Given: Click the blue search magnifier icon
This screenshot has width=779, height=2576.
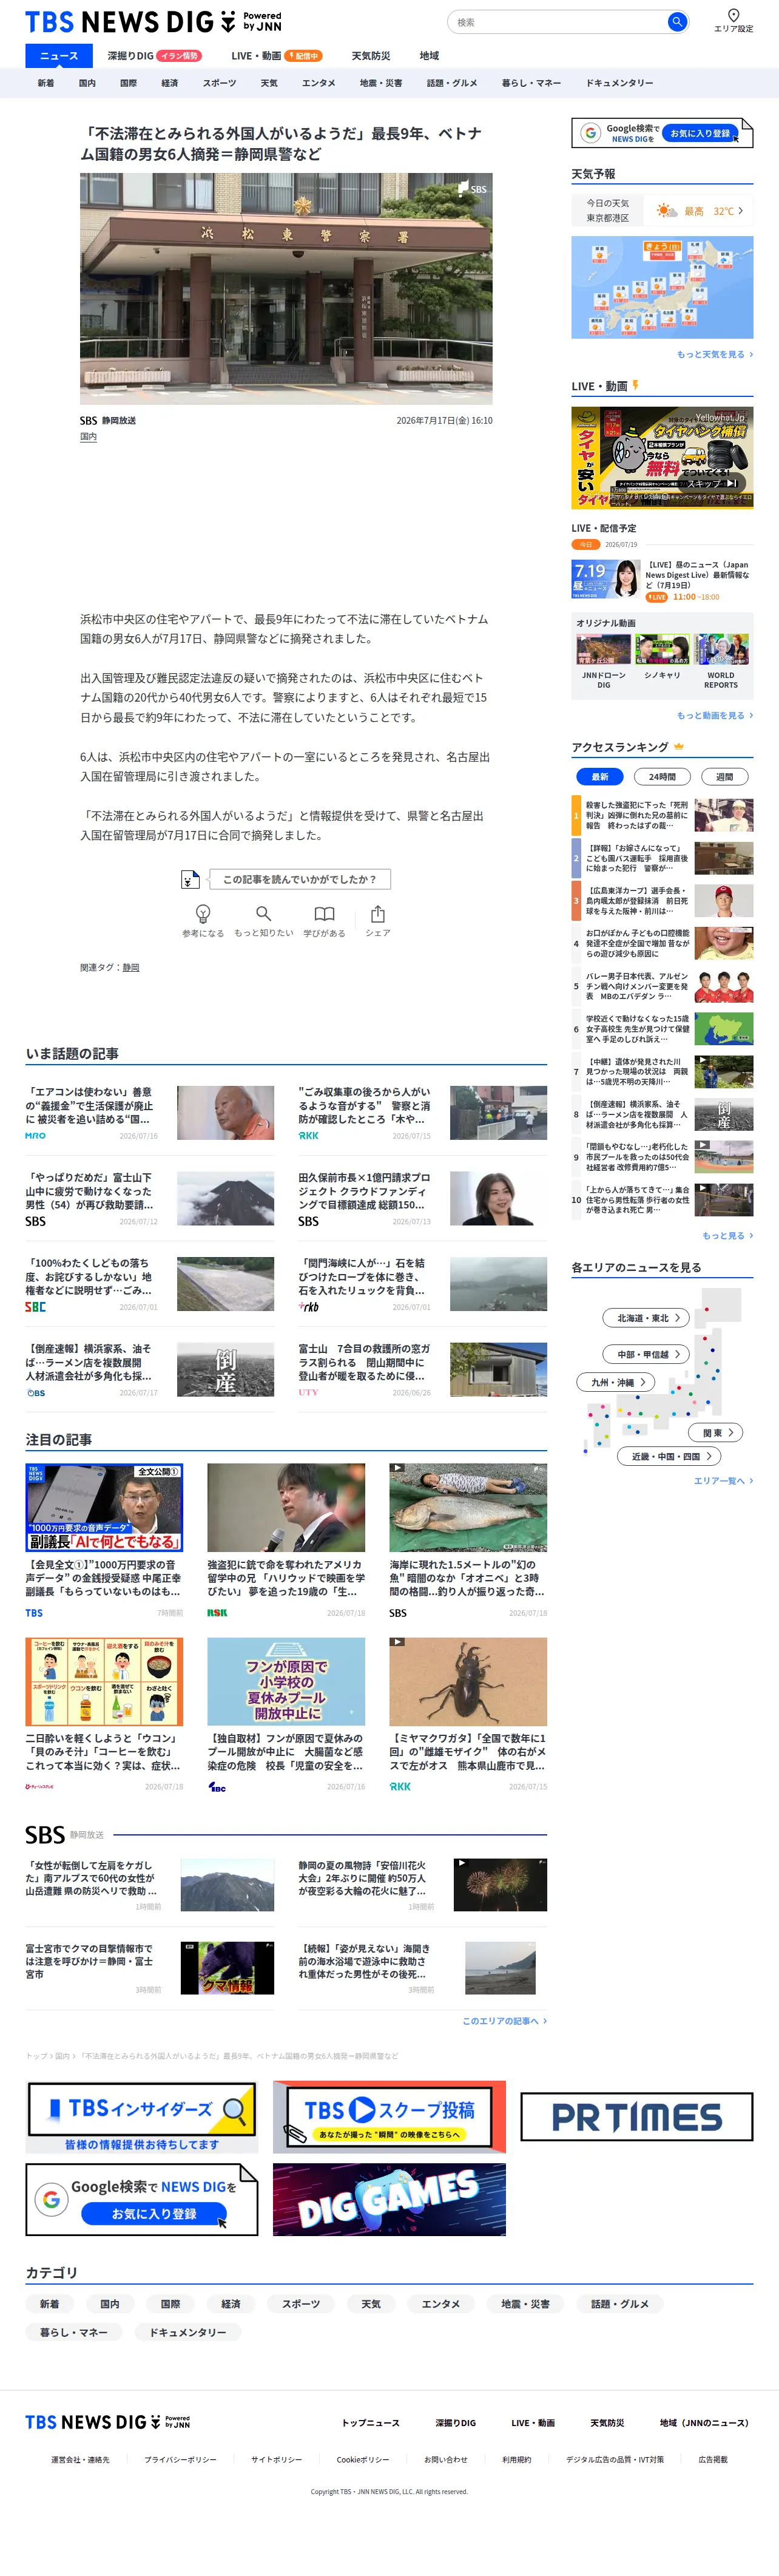Looking at the screenshot, I should tap(677, 21).
